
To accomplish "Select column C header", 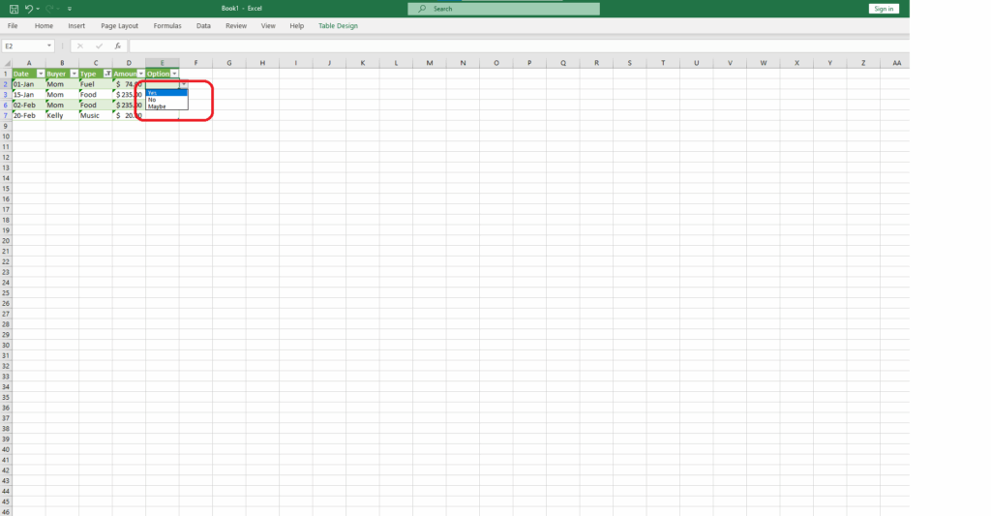I will pos(96,63).
